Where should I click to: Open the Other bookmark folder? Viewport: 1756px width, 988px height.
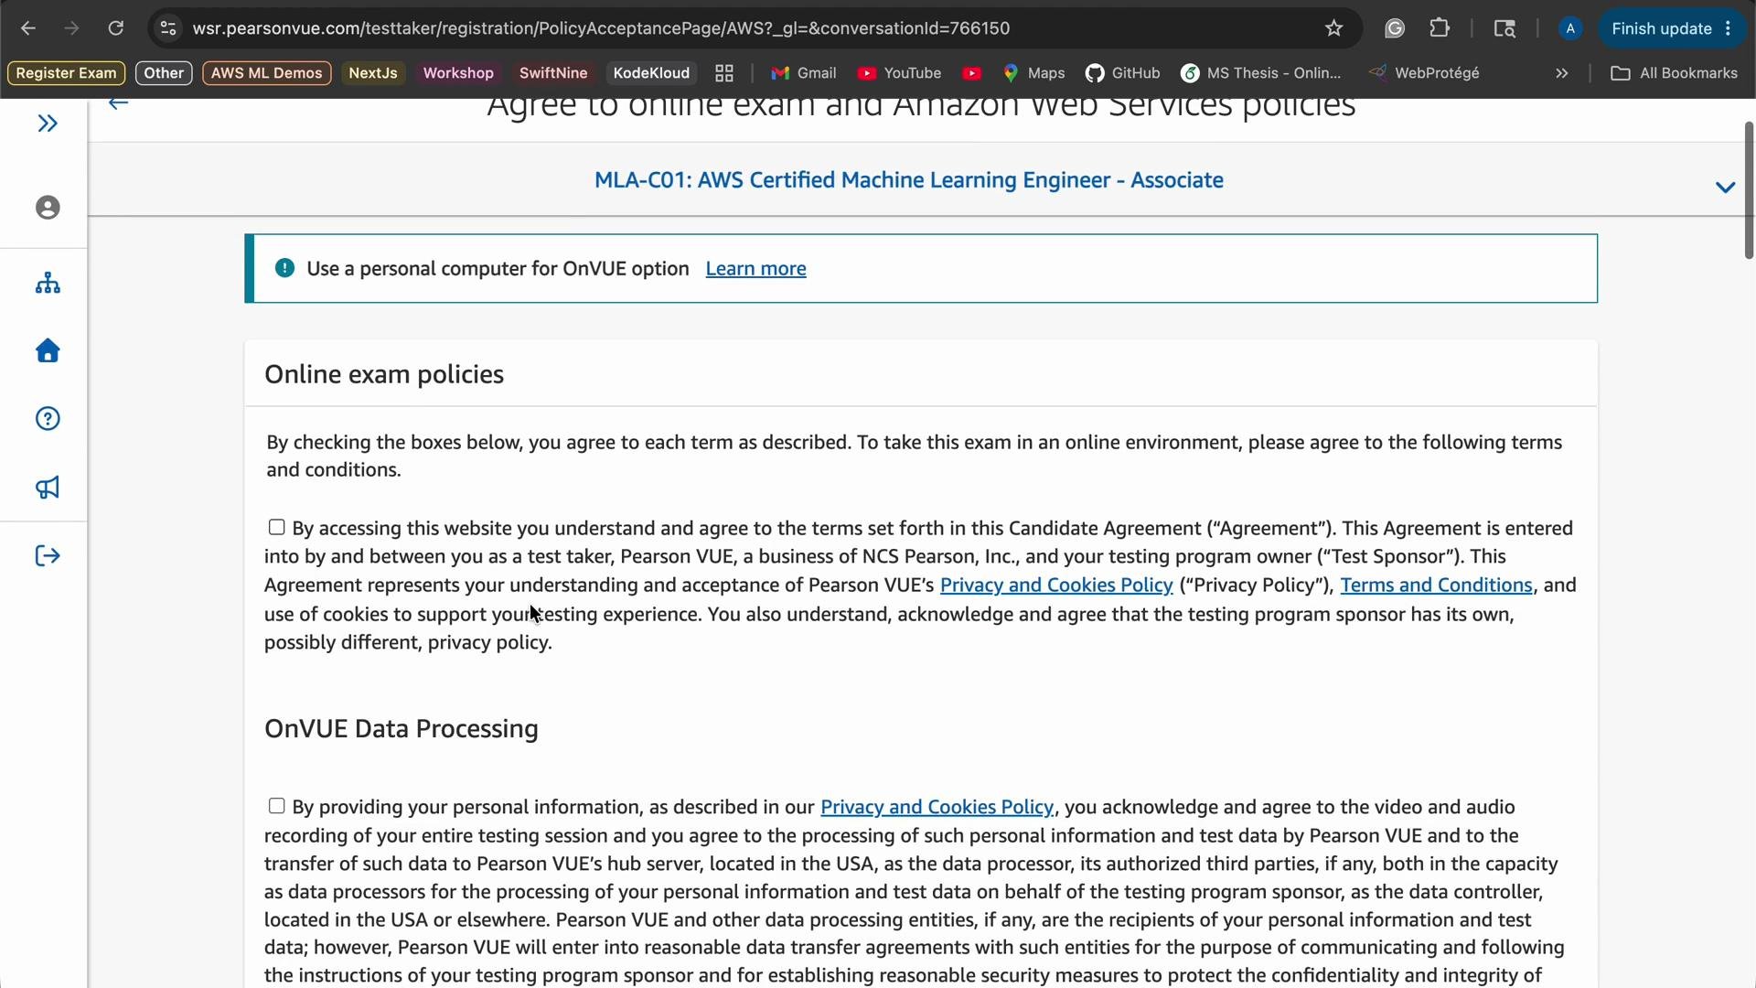[x=164, y=73]
